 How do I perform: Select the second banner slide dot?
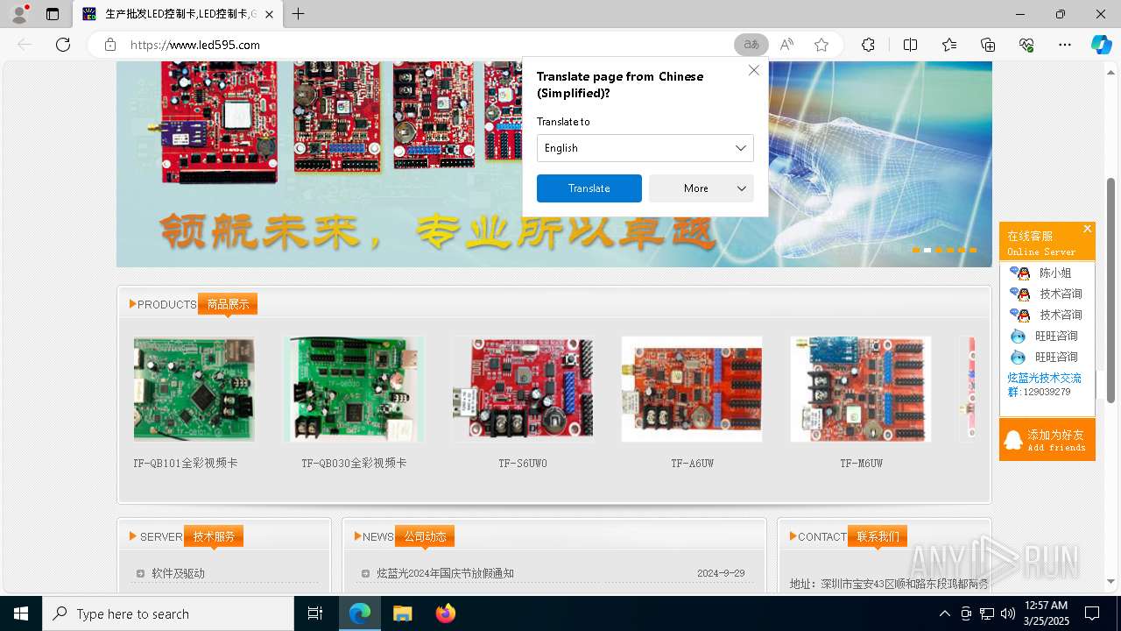pos(927,251)
